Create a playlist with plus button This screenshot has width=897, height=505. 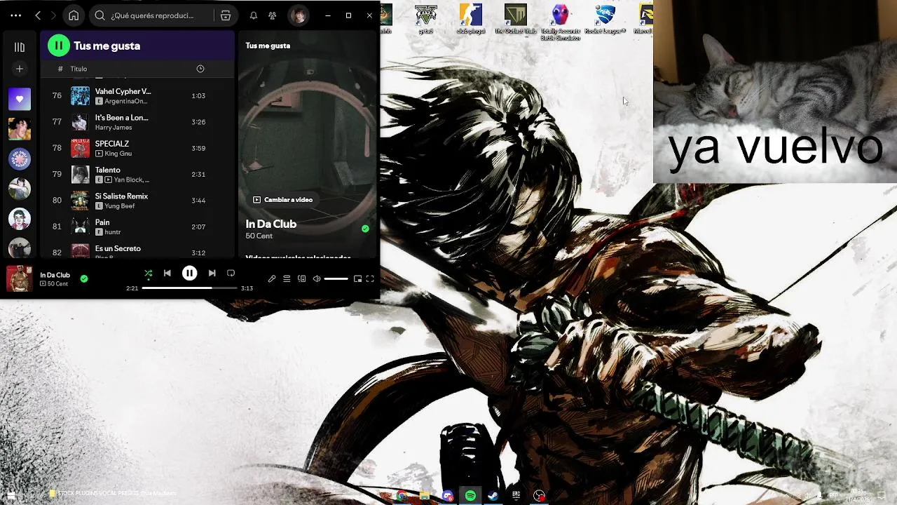coord(20,69)
